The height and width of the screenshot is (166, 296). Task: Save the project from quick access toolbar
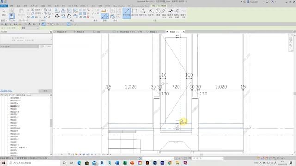coord(6,24)
